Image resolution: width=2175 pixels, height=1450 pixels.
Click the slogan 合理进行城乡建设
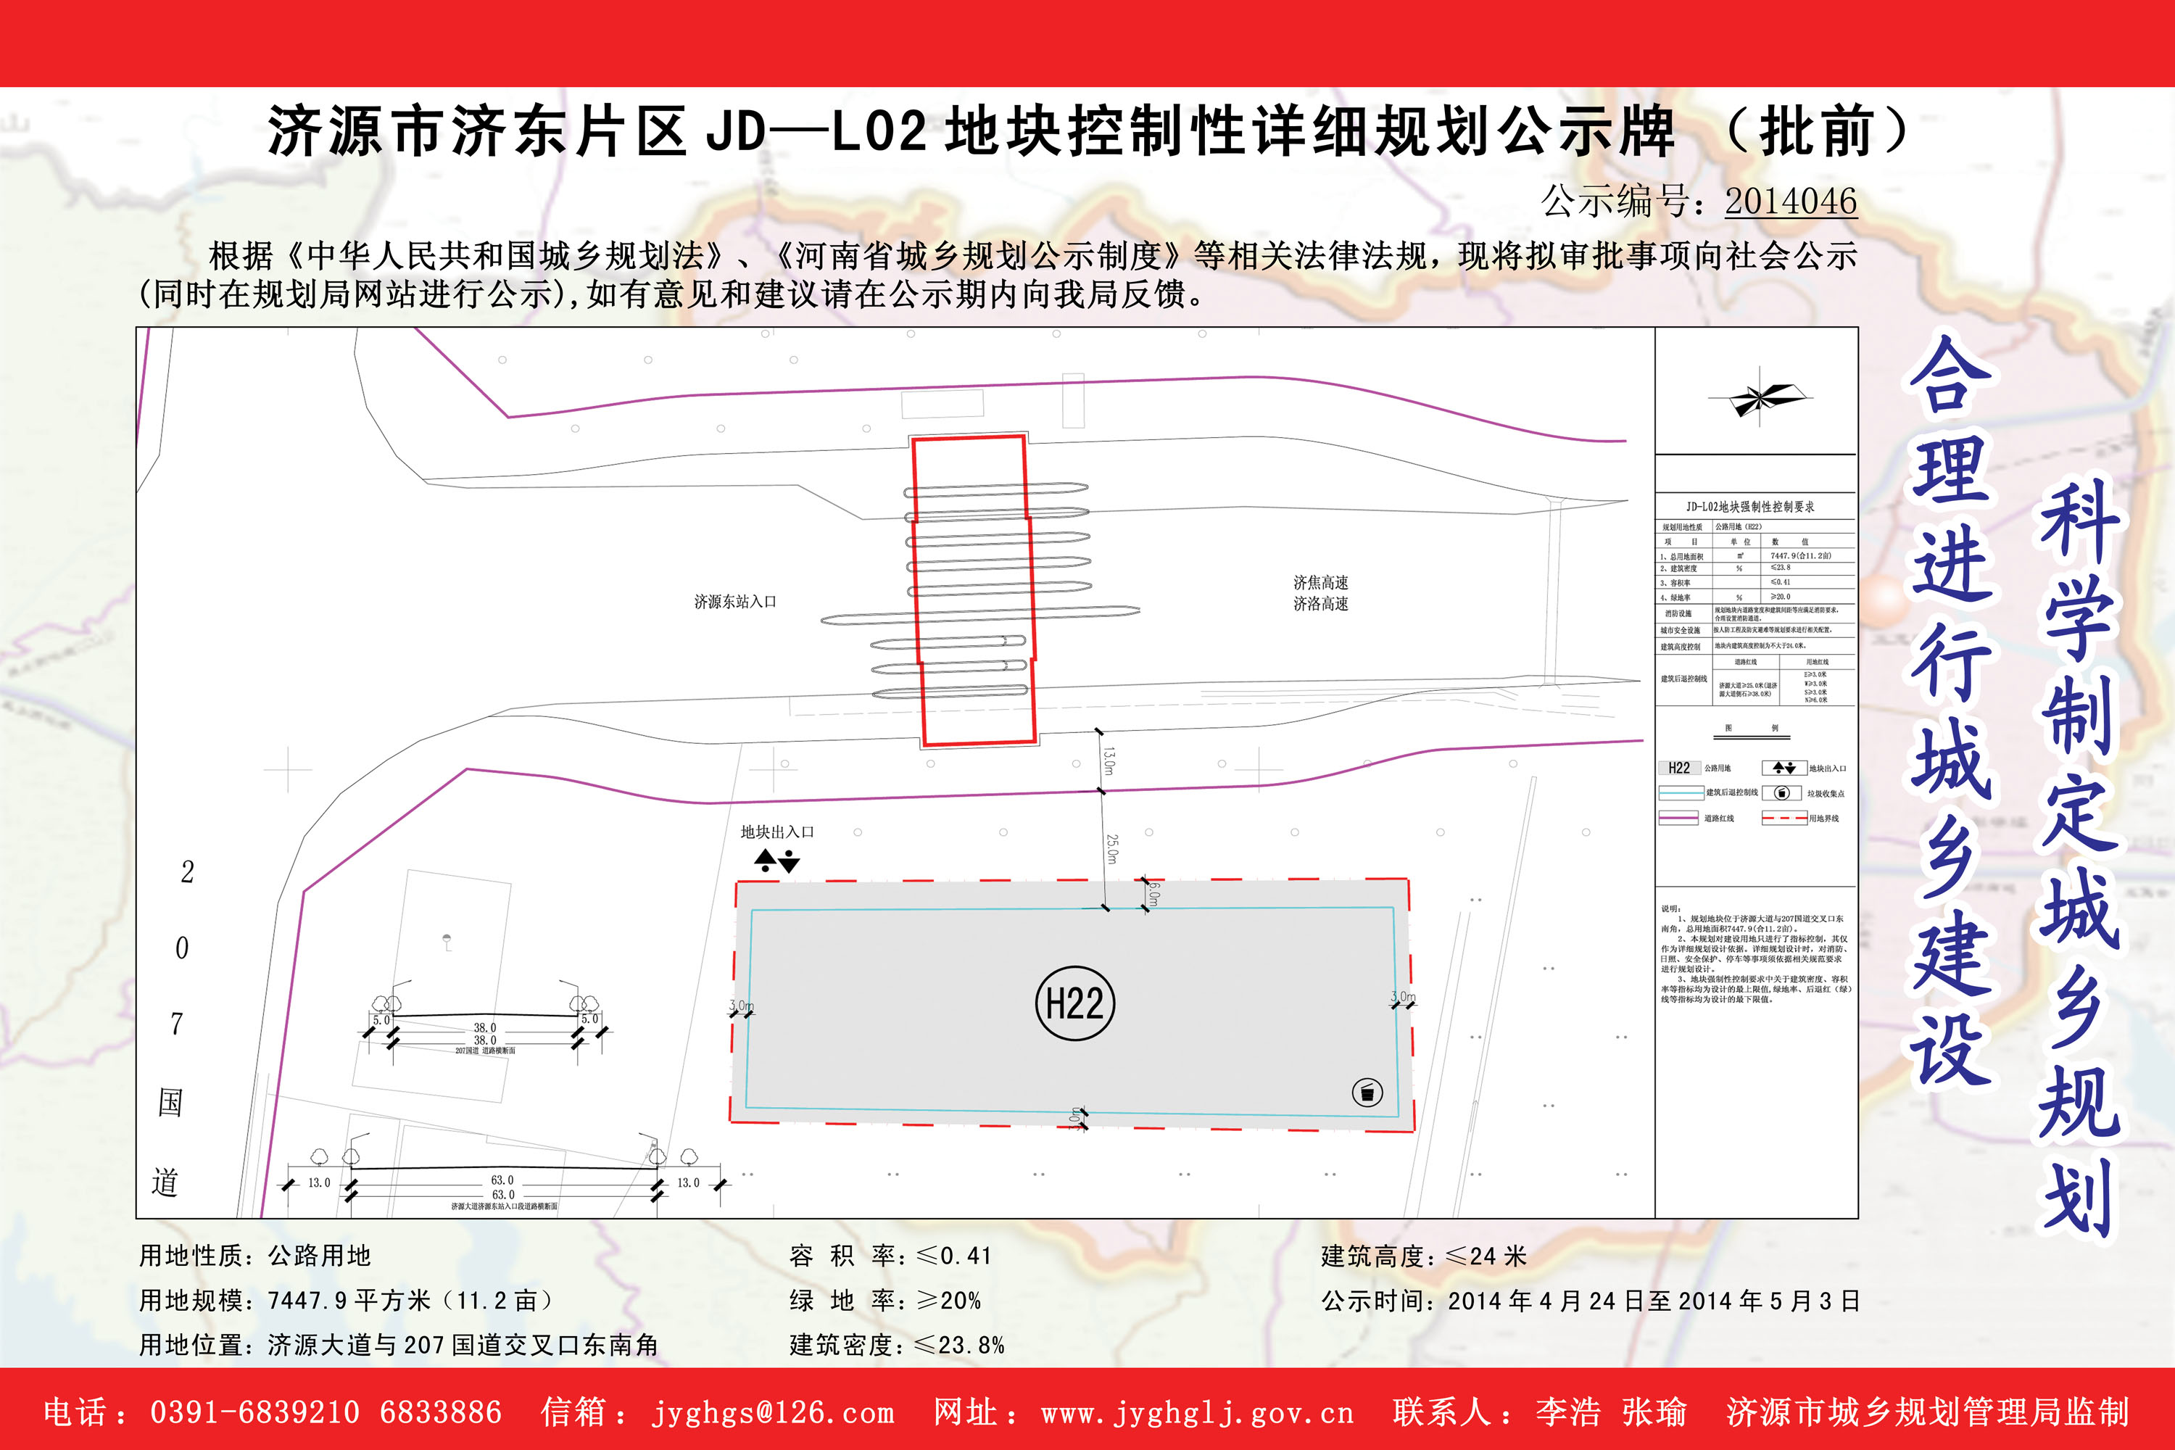coord(1951,710)
